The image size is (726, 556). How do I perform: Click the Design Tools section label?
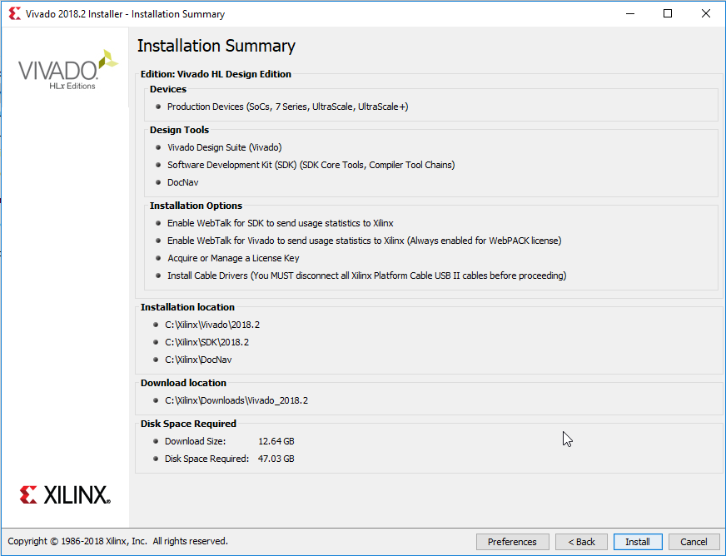tap(179, 130)
